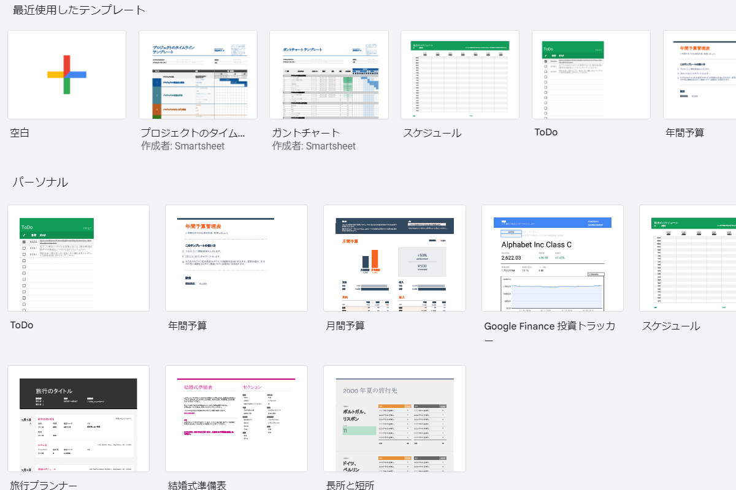
Task: Open the 月間予算 template thumbnail
Action: (x=394, y=258)
